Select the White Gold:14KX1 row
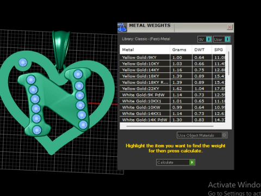Screen dimensions: 261x196 [172, 113]
